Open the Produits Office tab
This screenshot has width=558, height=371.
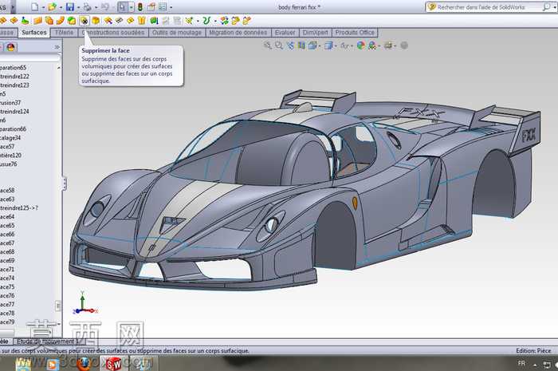coord(355,33)
